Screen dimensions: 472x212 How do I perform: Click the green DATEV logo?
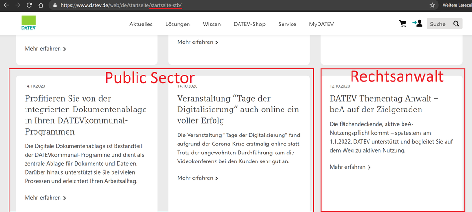pos(28,23)
